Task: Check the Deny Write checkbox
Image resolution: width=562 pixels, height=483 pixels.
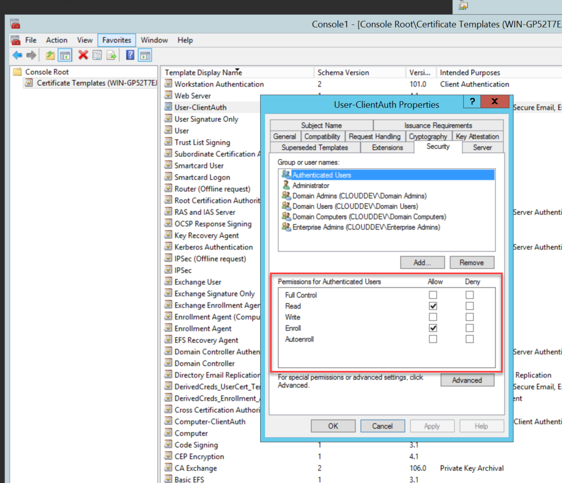Action: 469,317
